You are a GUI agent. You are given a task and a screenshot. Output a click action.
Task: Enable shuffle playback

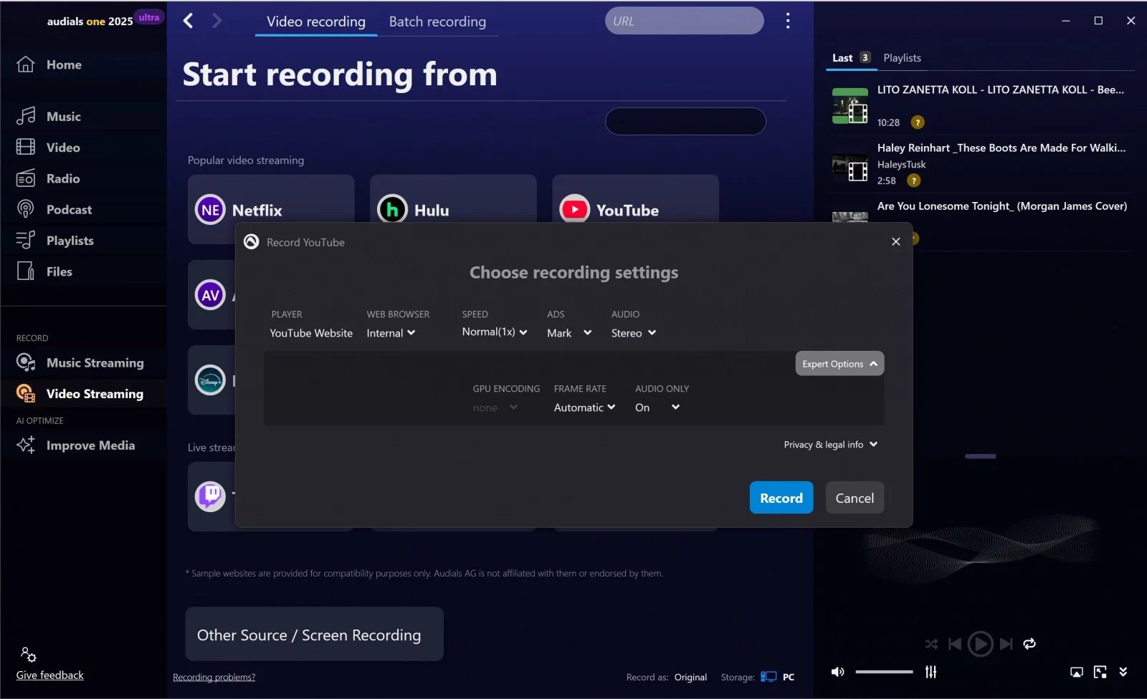pyautogui.click(x=931, y=644)
